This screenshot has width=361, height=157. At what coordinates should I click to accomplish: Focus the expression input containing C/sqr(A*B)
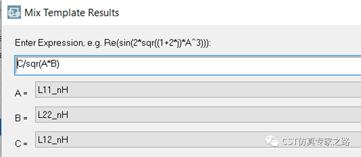[187, 65]
